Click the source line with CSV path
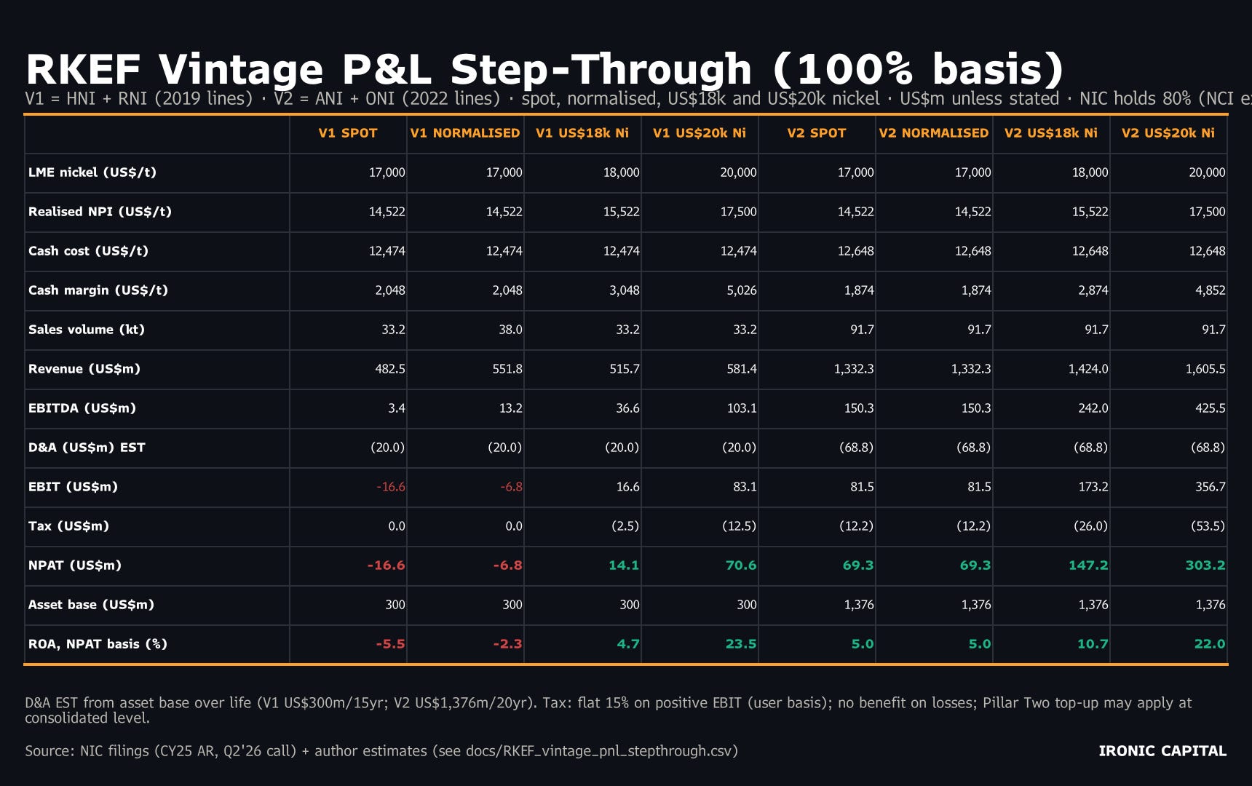This screenshot has width=1252, height=786. tap(381, 751)
